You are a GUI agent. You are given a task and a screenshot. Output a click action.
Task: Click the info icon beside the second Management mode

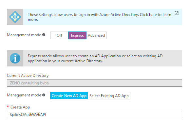click(44, 95)
